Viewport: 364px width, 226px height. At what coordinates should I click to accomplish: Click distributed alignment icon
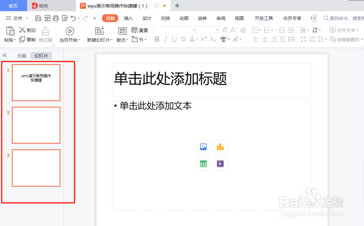click(x=291, y=39)
